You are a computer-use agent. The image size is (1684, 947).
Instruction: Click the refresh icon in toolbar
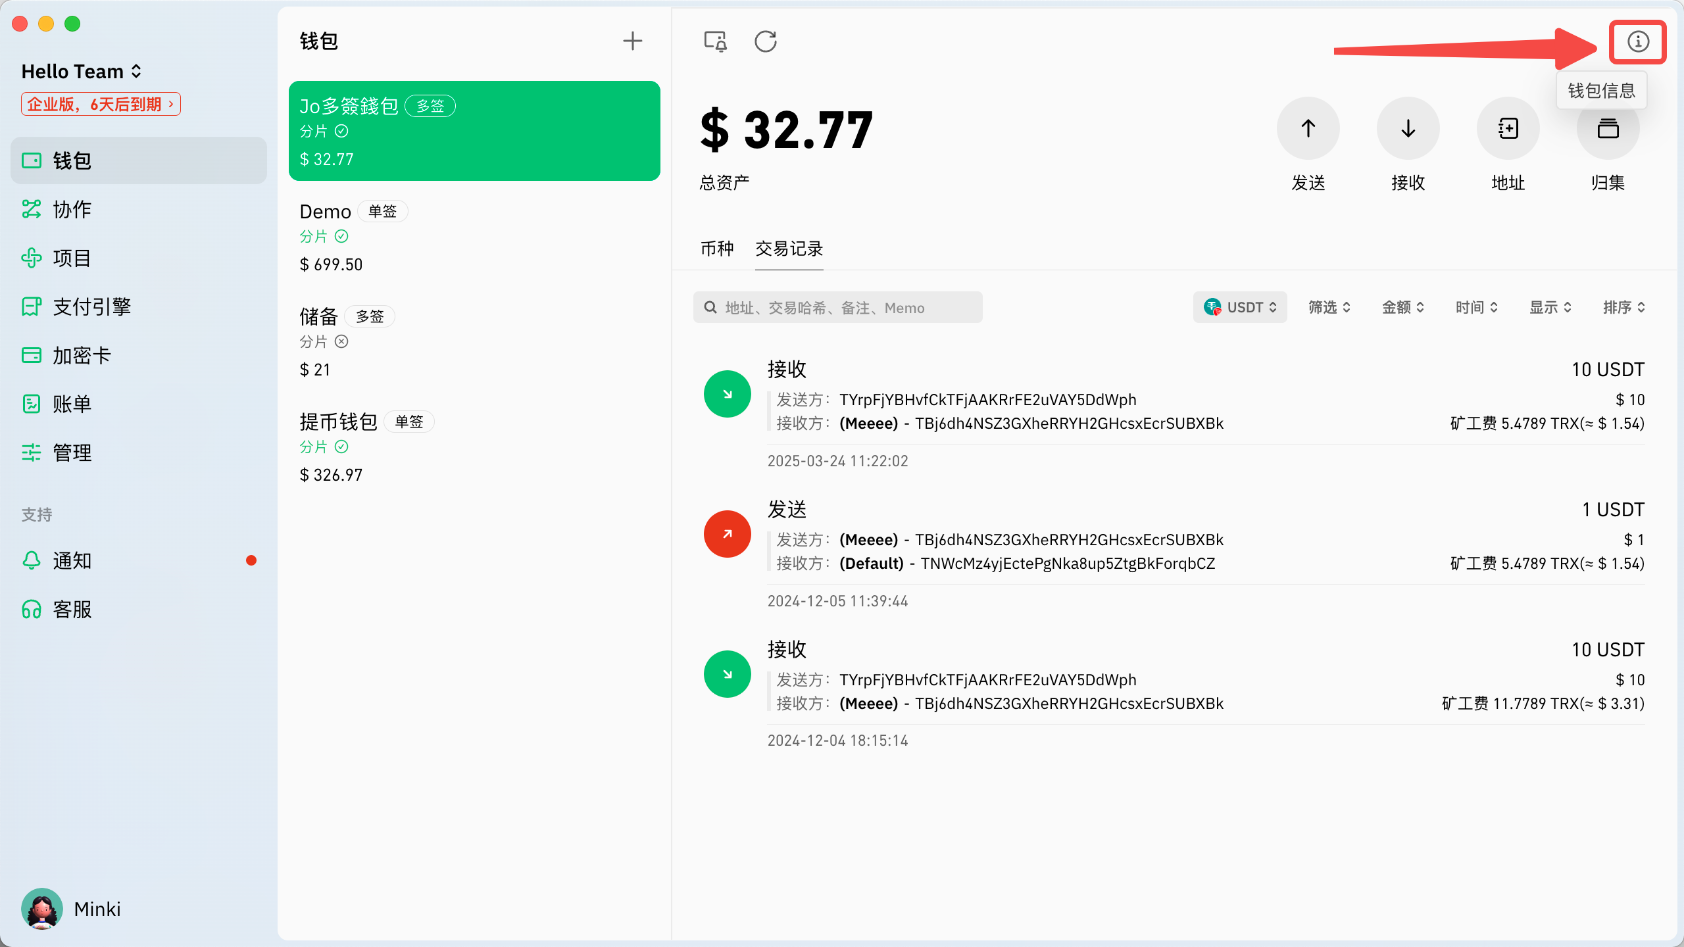[x=766, y=41]
